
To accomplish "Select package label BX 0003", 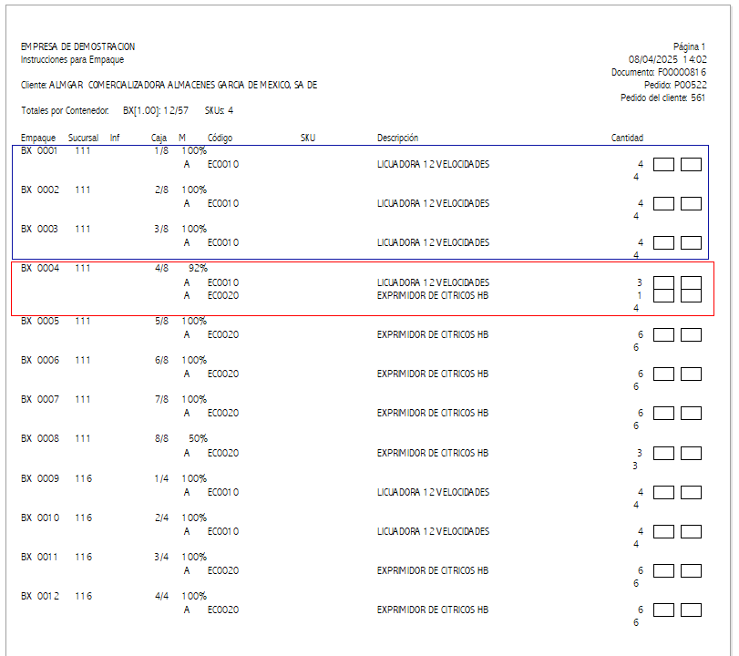I will tap(39, 229).
